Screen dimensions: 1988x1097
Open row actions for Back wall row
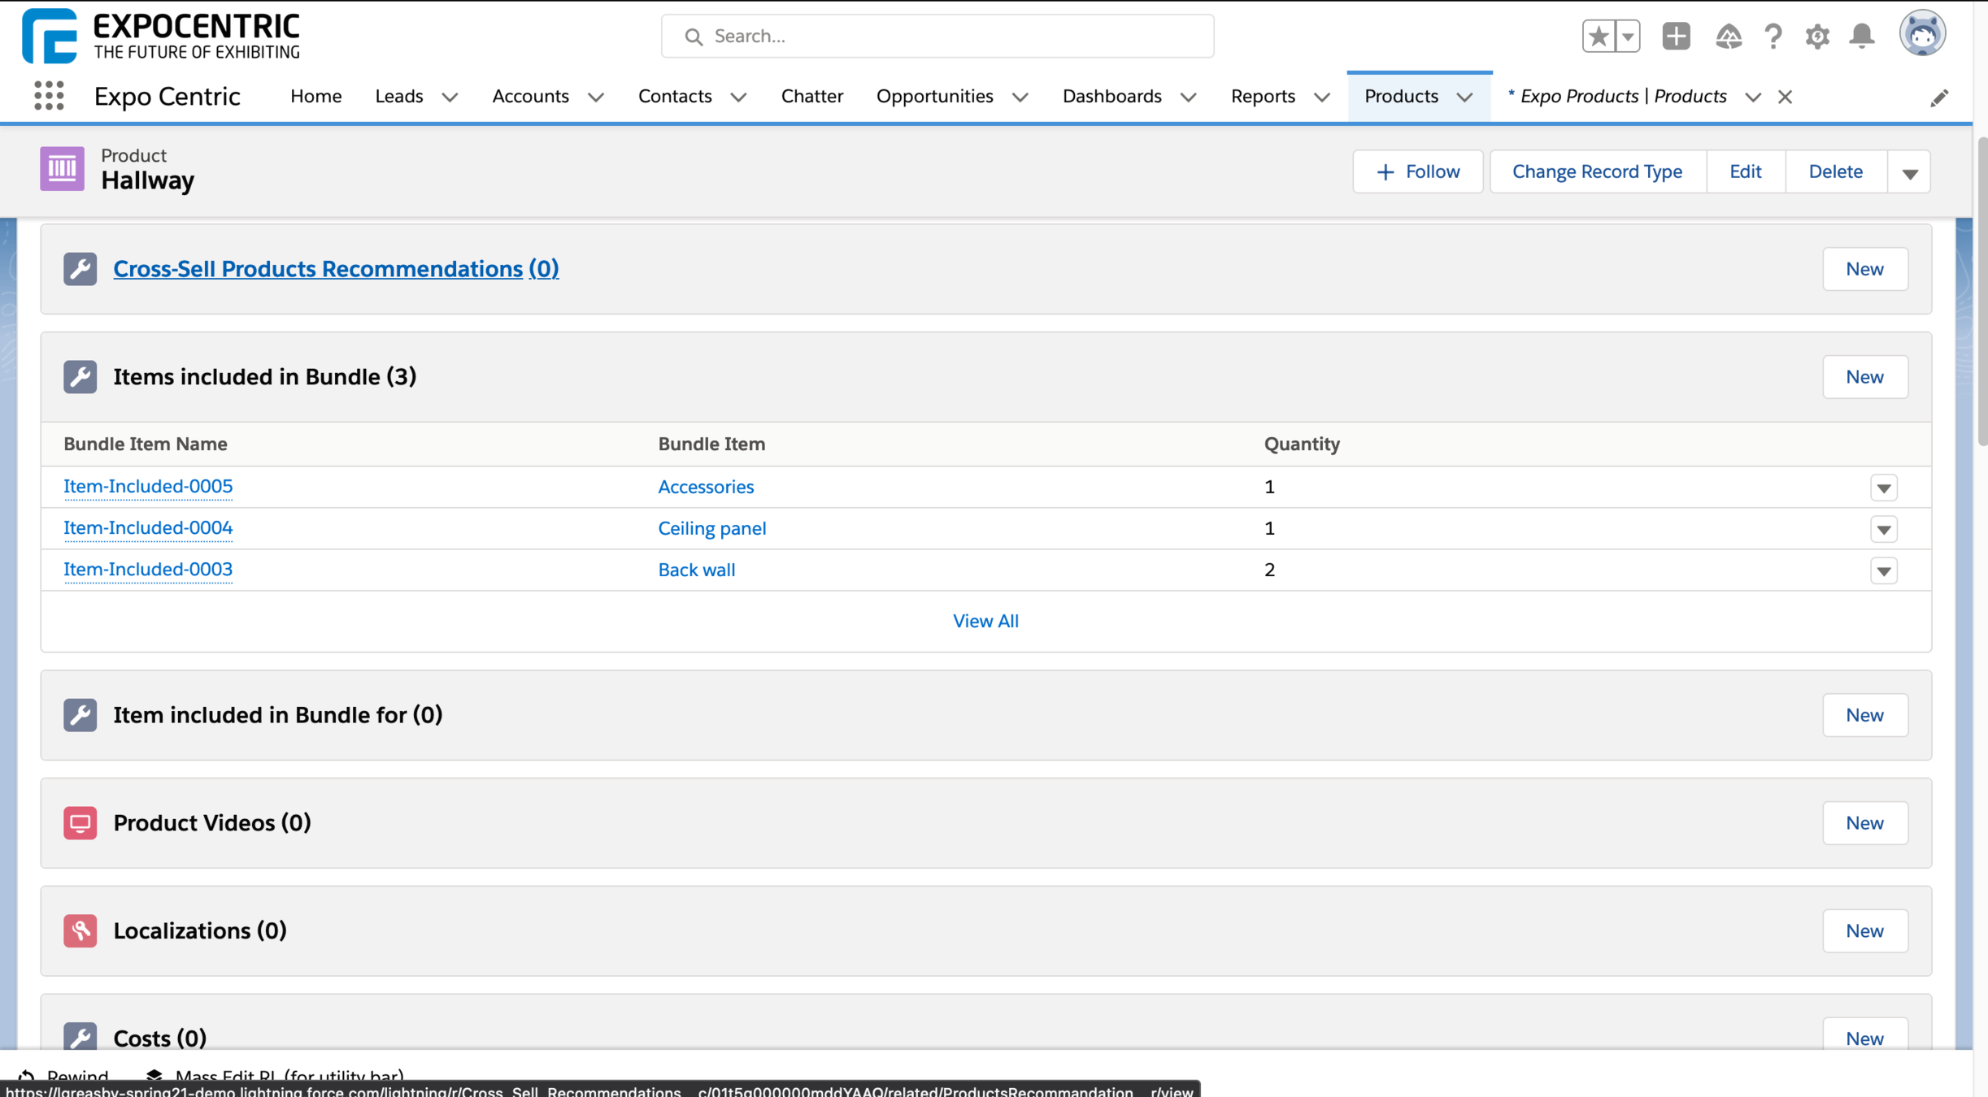point(1883,570)
